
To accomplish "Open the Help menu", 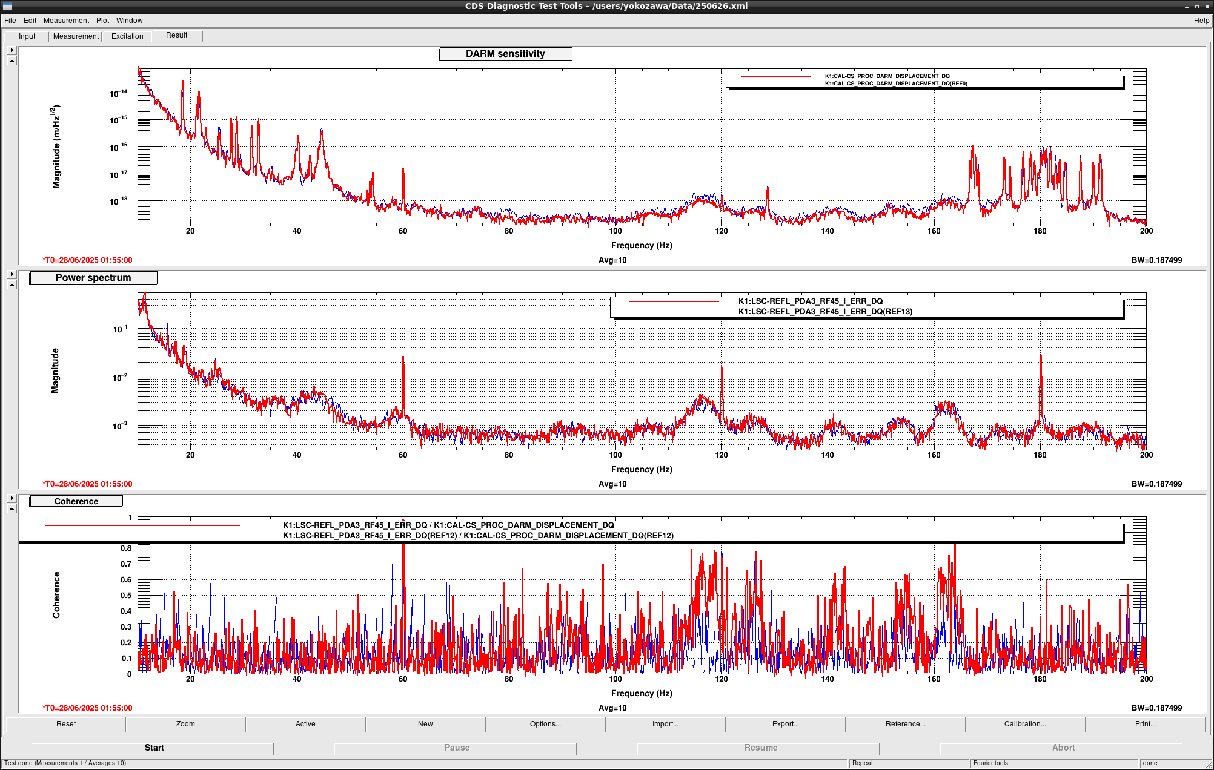I will (x=1201, y=21).
